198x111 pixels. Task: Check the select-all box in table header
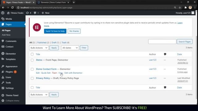pos(32,54)
